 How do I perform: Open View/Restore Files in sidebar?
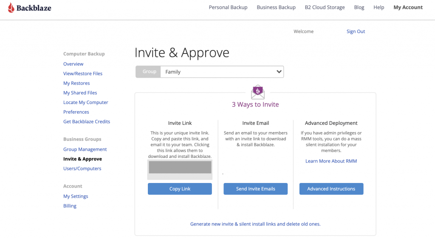83,73
